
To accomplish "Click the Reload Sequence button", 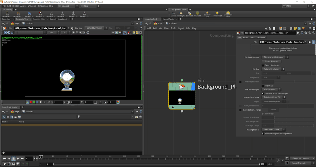I will (272, 61).
